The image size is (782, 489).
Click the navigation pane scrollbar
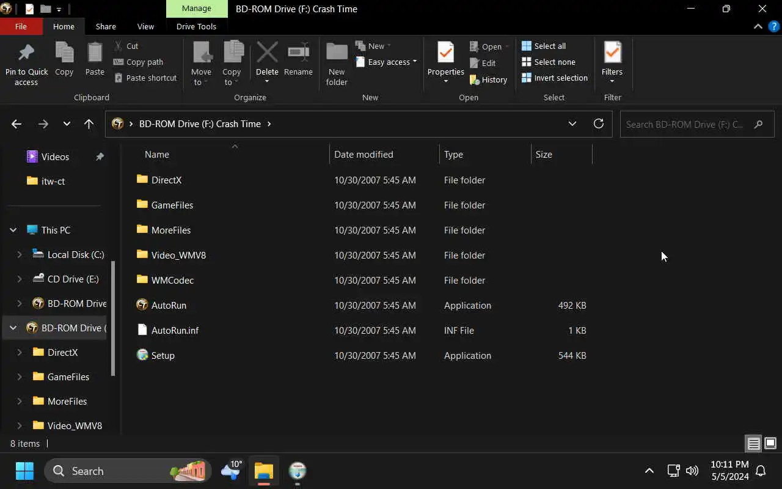(x=113, y=318)
